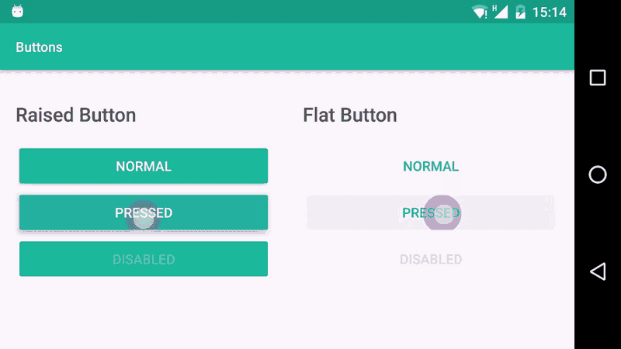Click the raised DISABLED button
The image size is (621, 349).
coord(144,259)
